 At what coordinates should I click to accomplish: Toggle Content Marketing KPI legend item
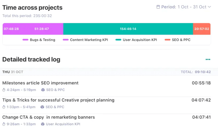[85, 40]
